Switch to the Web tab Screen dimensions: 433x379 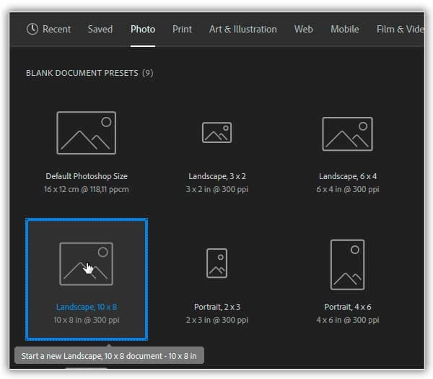pyautogui.click(x=304, y=30)
